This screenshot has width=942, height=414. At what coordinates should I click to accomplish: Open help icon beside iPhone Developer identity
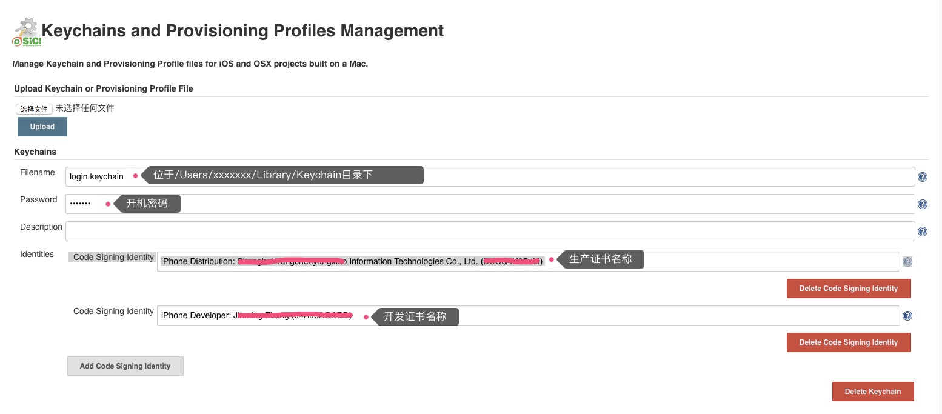(x=907, y=316)
